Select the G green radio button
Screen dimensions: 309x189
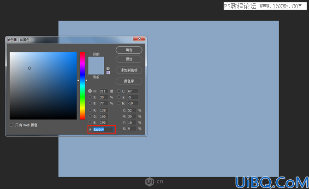[x=90, y=116]
